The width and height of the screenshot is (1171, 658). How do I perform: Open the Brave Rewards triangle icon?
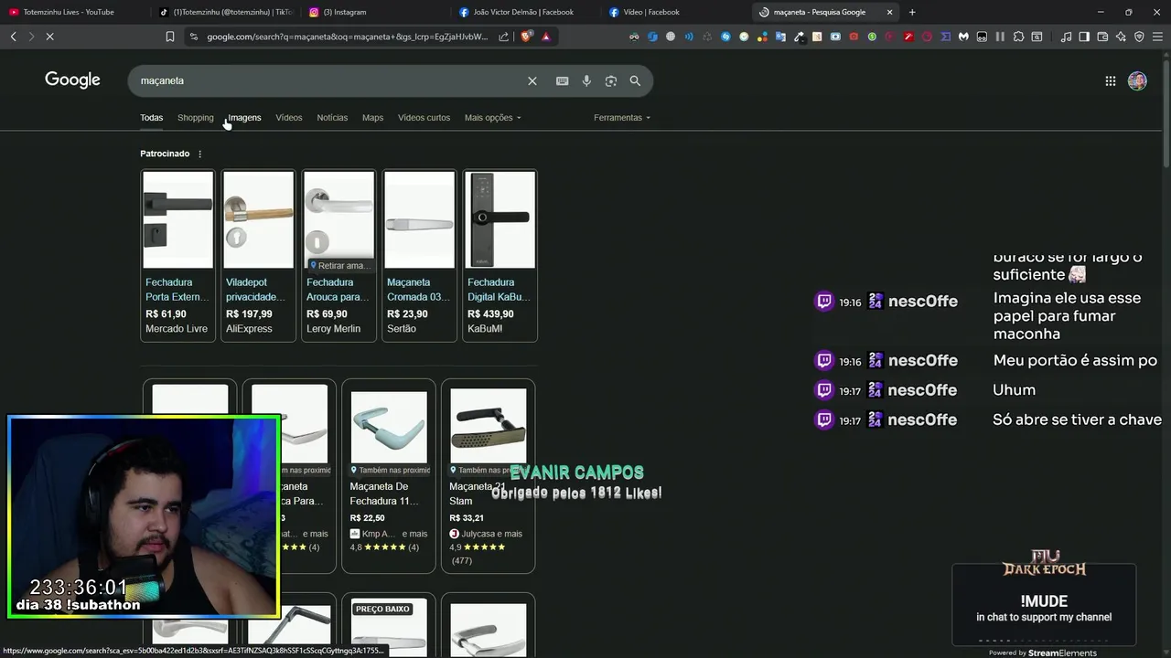pyautogui.click(x=546, y=37)
